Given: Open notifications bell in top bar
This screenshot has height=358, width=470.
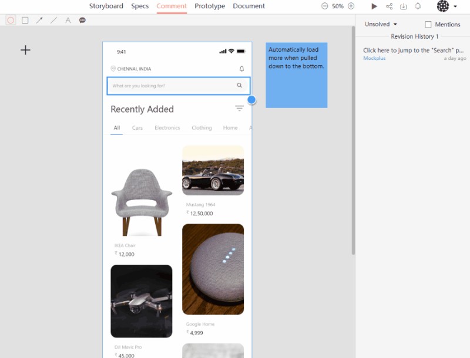Looking at the screenshot, I should [x=418, y=6].
